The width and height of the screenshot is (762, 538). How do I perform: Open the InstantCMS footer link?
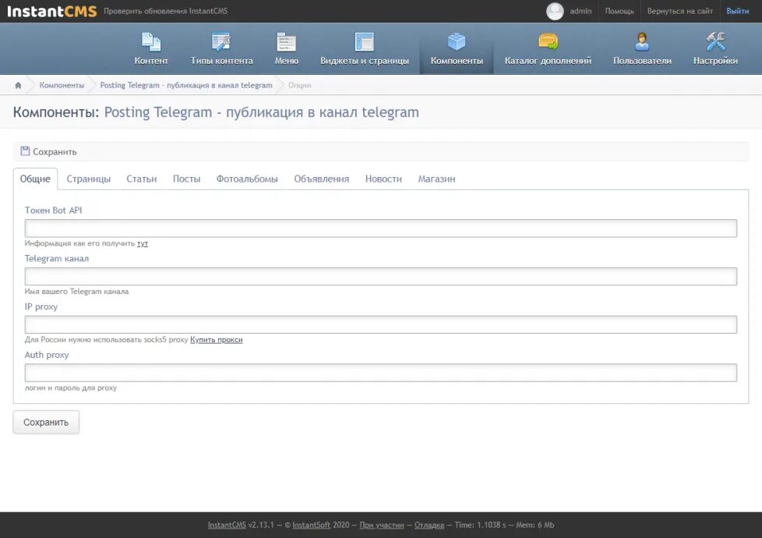tap(227, 525)
